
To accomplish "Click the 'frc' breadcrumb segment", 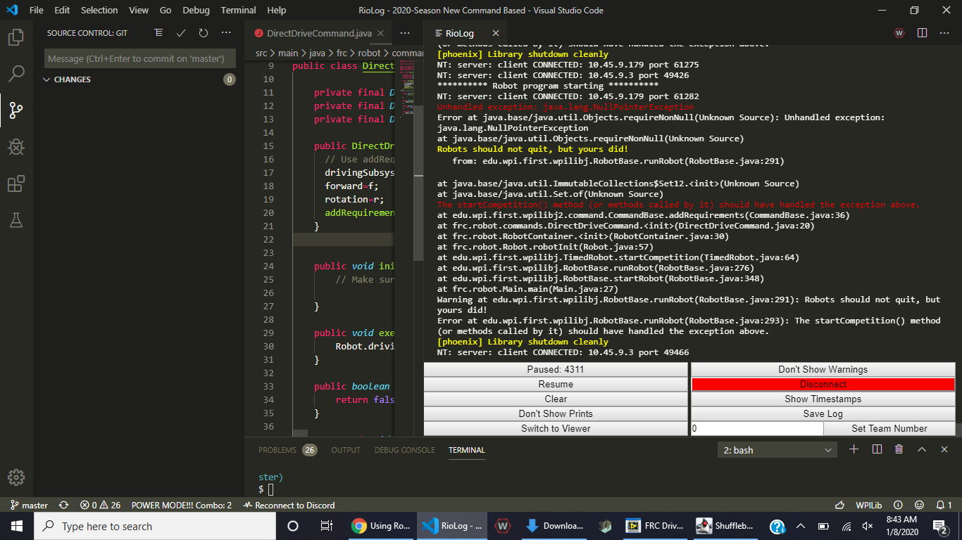I will [x=342, y=53].
